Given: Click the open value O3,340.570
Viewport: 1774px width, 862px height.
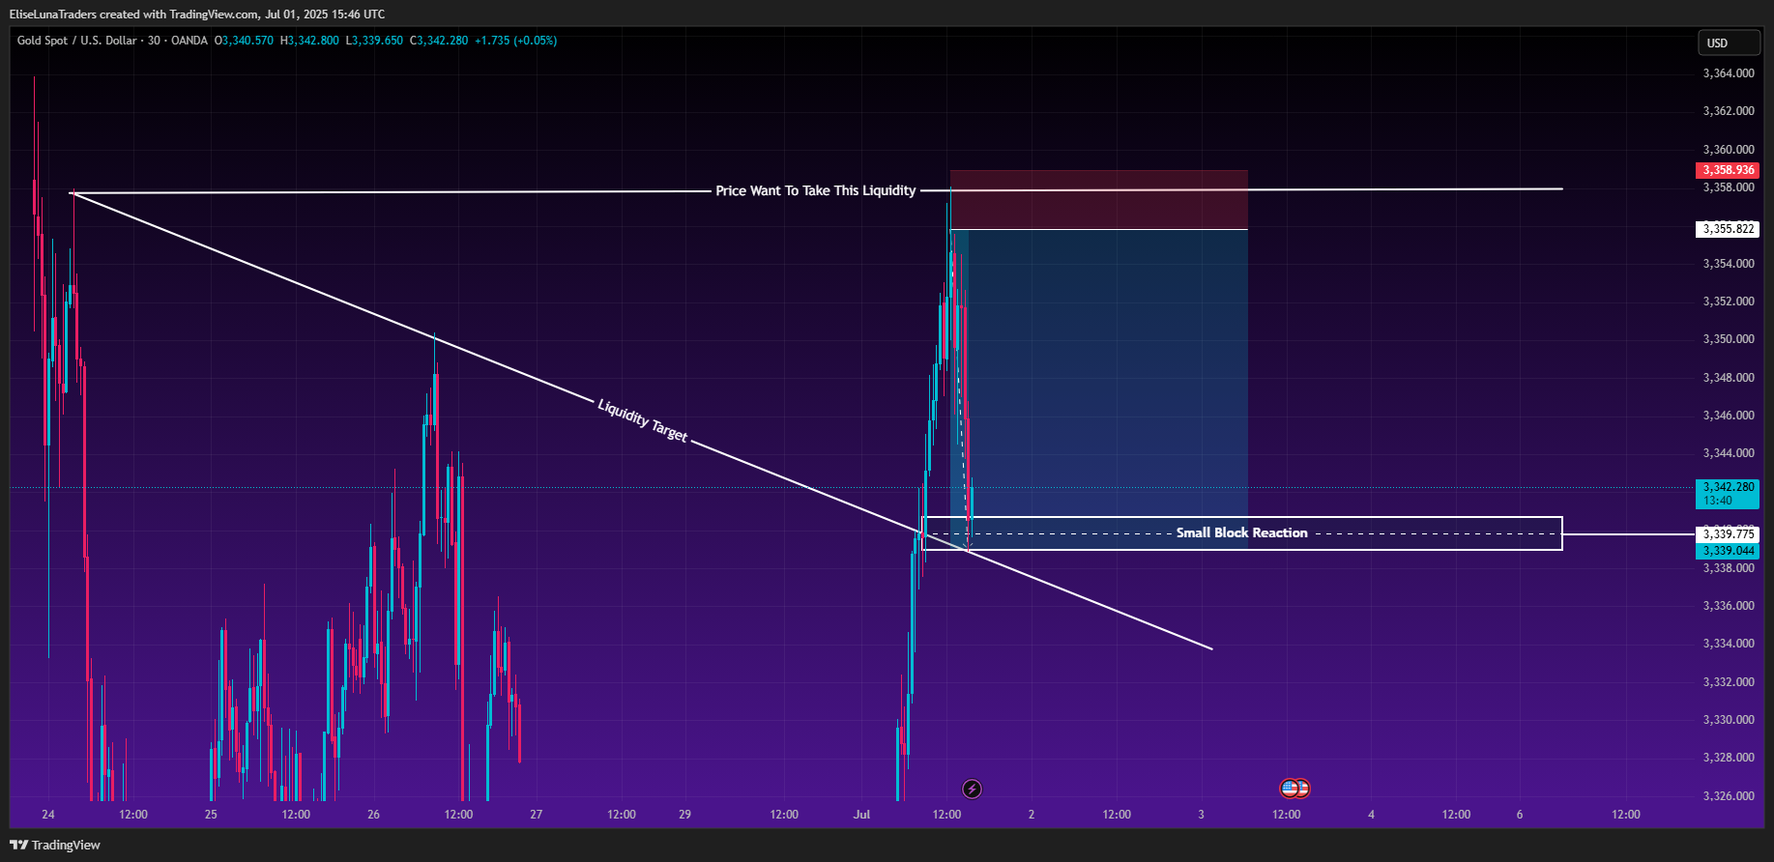Looking at the screenshot, I should (244, 41).
